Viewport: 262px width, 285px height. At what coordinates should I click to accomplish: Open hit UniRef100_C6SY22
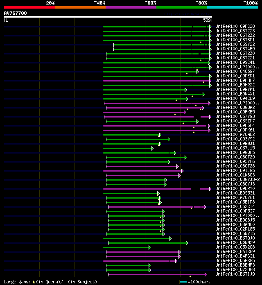coord(235,44)
